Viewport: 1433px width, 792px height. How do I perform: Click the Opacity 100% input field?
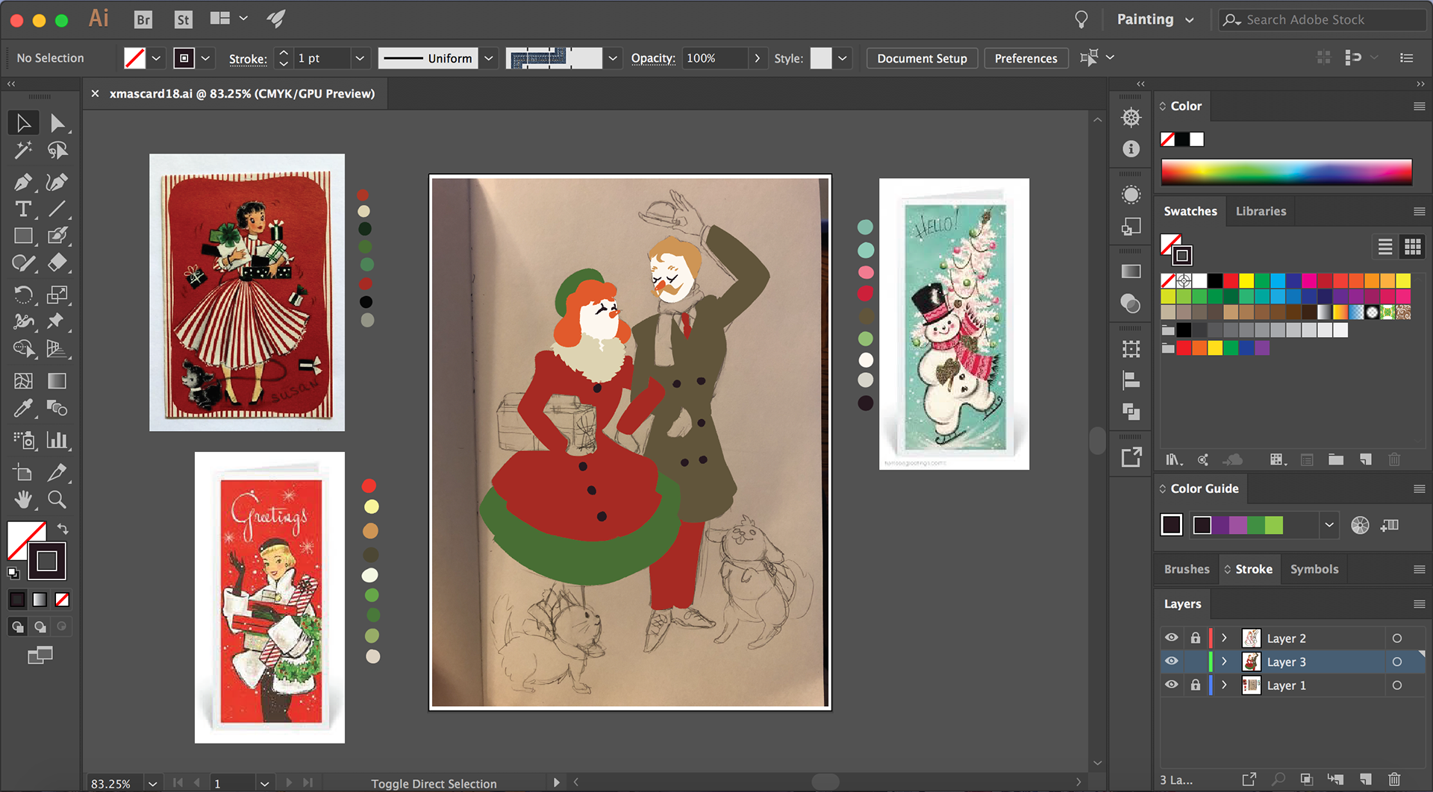(x=715, y=58)
